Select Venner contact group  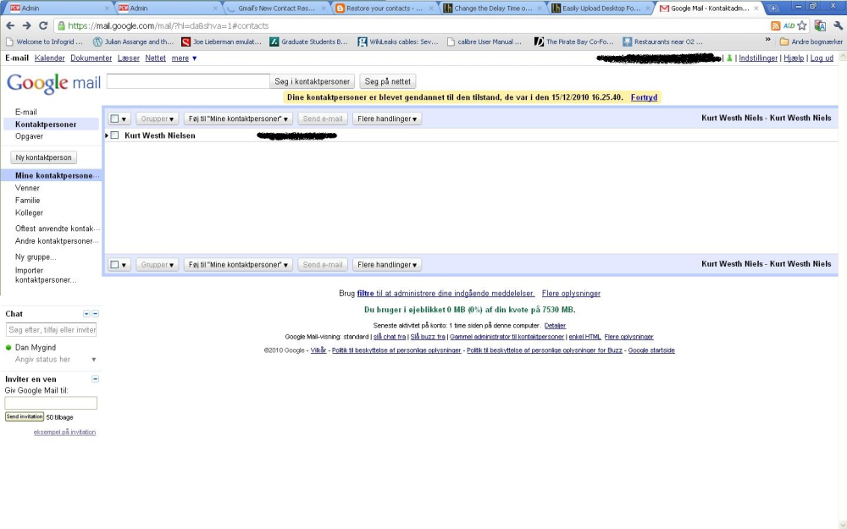click(x=28, y=188)
